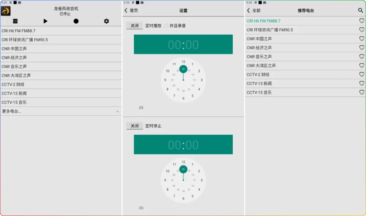366x216 pixels.
Task: Select CRI 环球资讯广播 FM90.5 on main list
Action: (61, 39)
